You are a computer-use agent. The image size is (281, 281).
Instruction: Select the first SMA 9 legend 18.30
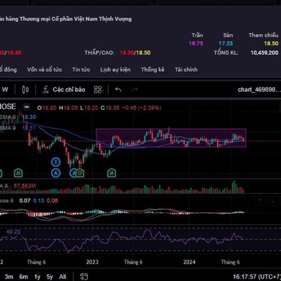[29, 117]
